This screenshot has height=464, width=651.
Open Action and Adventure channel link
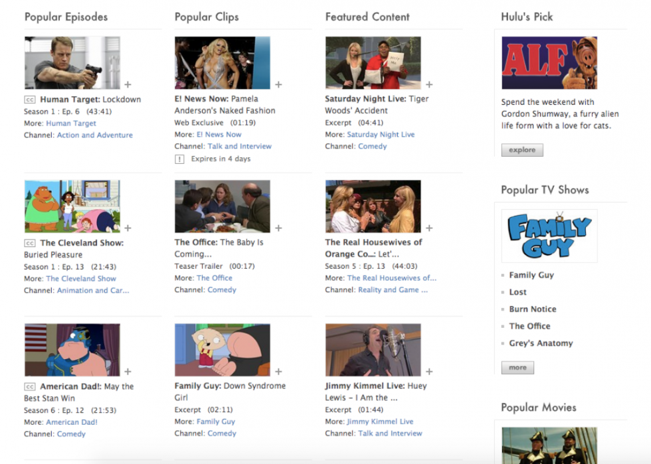click(x=94, y=135)
